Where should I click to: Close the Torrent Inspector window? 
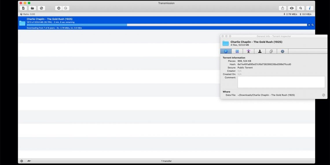point(223,36)
